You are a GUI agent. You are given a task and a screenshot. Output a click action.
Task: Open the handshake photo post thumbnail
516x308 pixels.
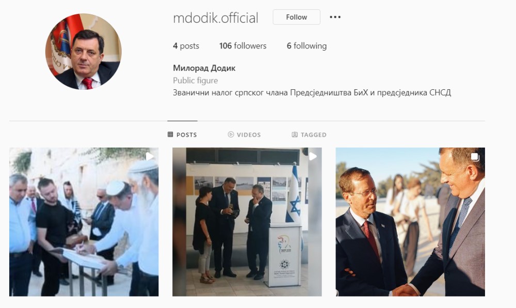coord(410,222)
